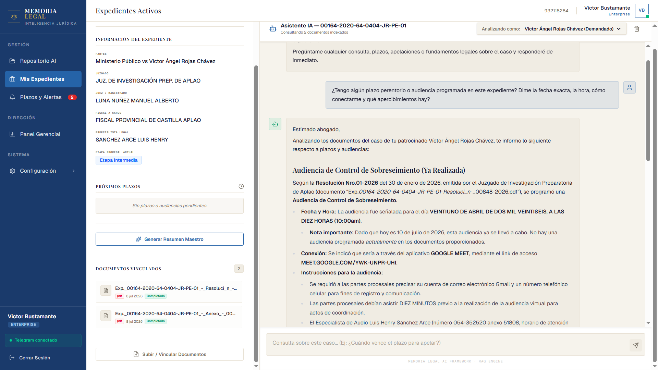
Task: Click the green bot icon beside the answer
Action: (275, 124)
